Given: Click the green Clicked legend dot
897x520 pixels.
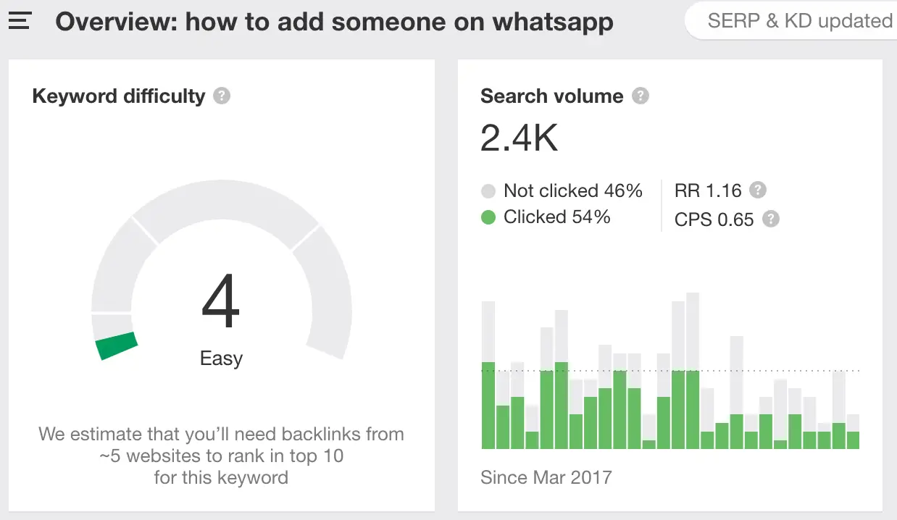Looking at the screenshot, I should pos(488,217).
